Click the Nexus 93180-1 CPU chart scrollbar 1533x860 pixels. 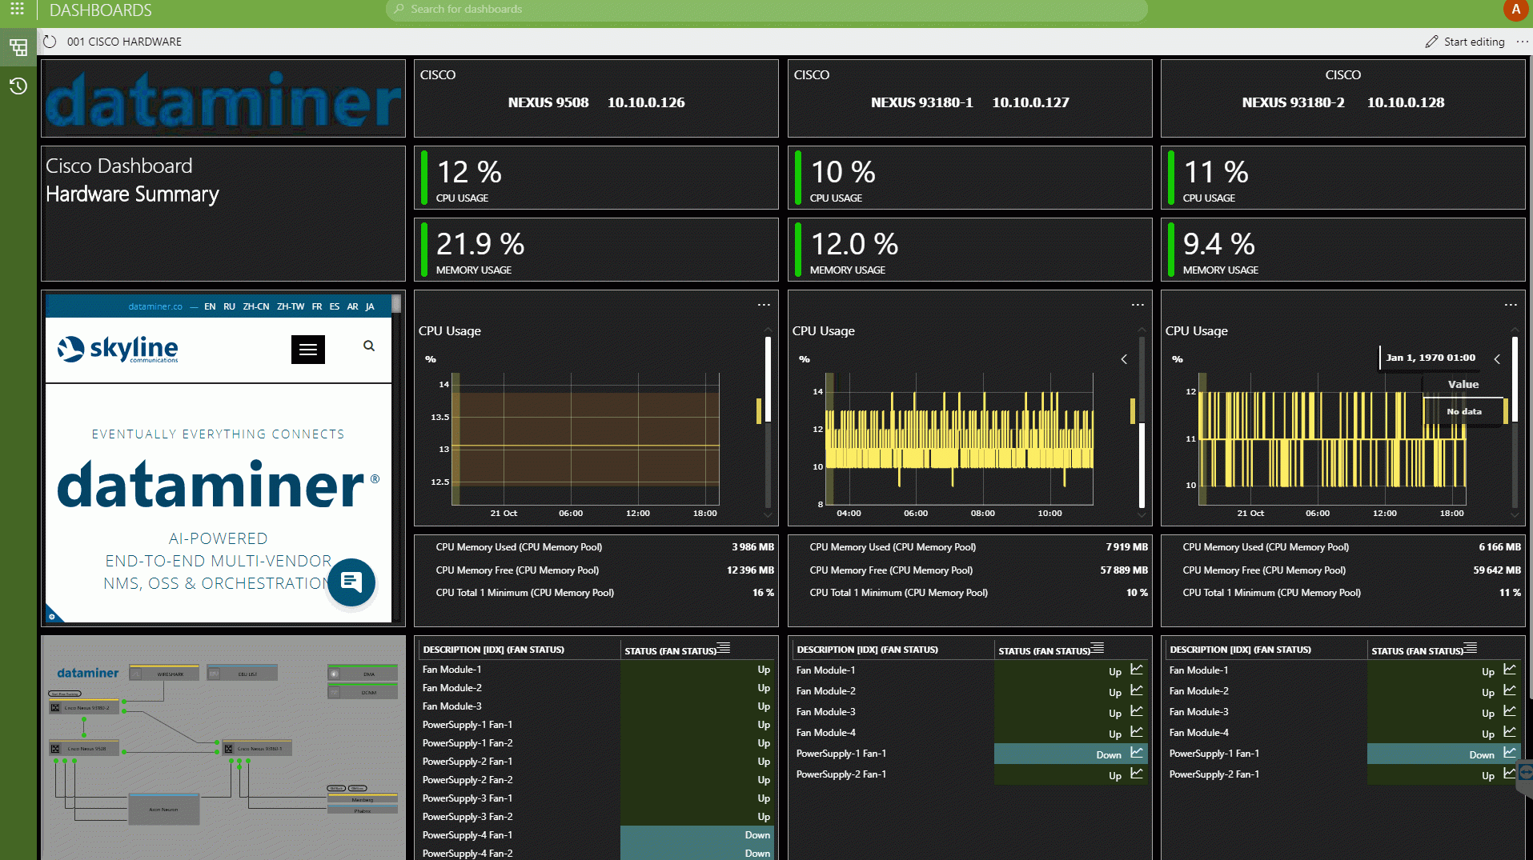(x=1142, y=465)
